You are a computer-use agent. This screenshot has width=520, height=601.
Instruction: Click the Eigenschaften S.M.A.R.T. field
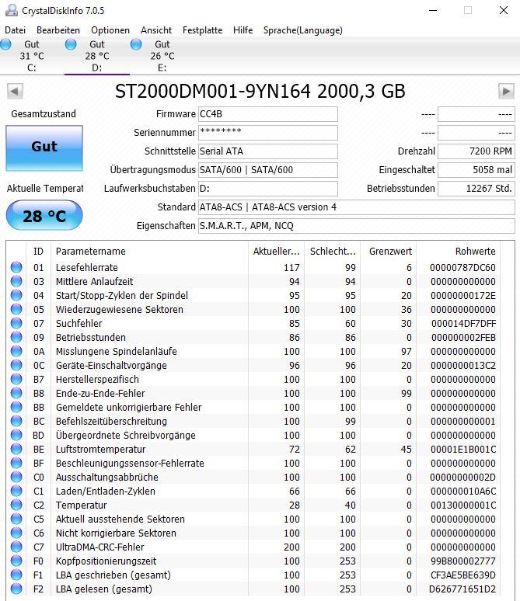[x=357, y=226]
